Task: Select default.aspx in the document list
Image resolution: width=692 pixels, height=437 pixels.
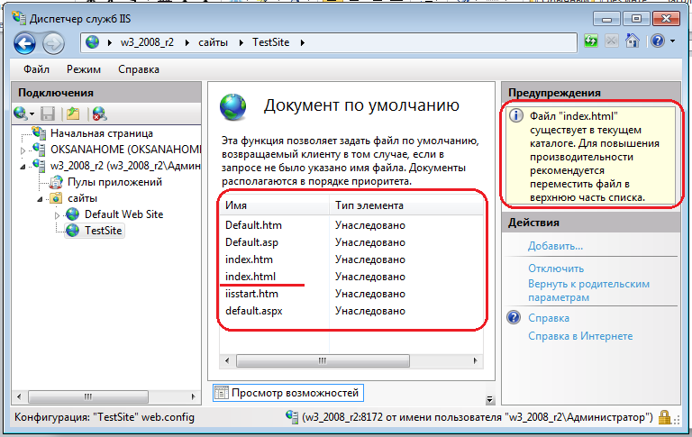Action: [x=254, y=311]
